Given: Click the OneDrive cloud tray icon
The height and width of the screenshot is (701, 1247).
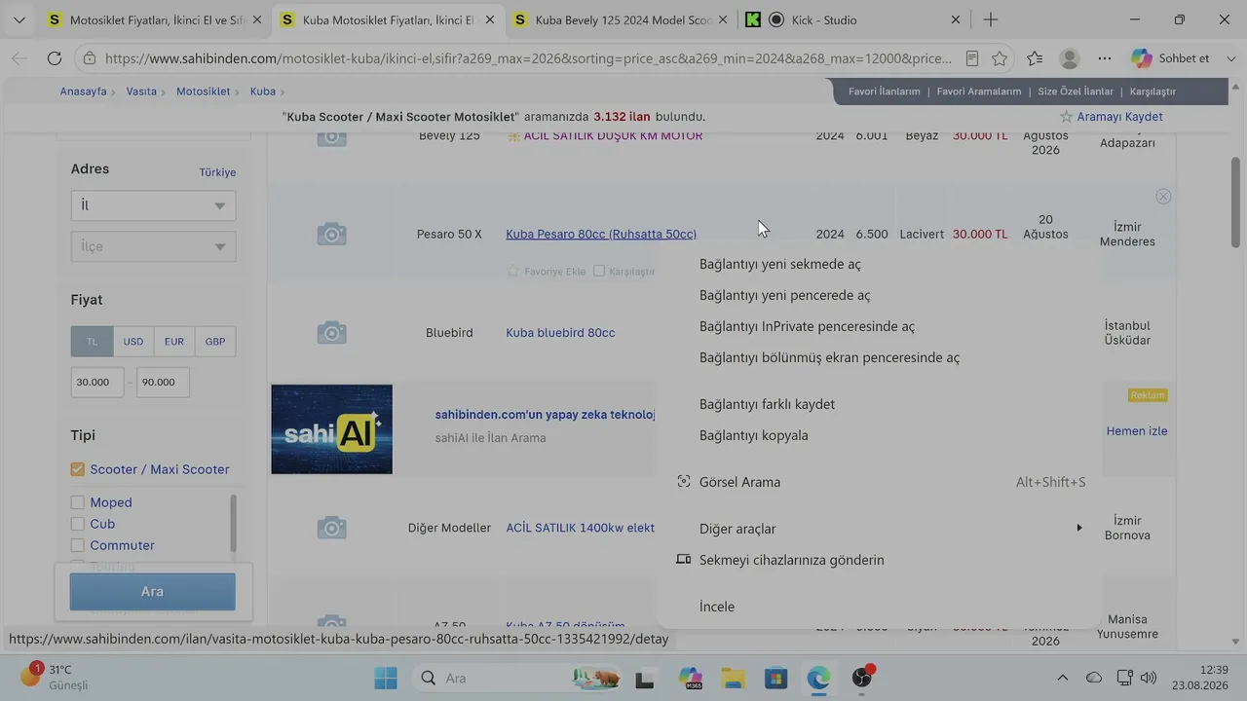Looking at the screenshot, I should pyautogui.click(x=1094, y=678).
